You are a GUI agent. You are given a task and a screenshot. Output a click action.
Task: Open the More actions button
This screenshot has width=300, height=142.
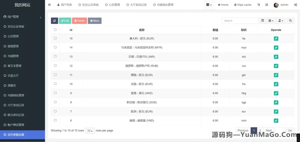(95, 21)
